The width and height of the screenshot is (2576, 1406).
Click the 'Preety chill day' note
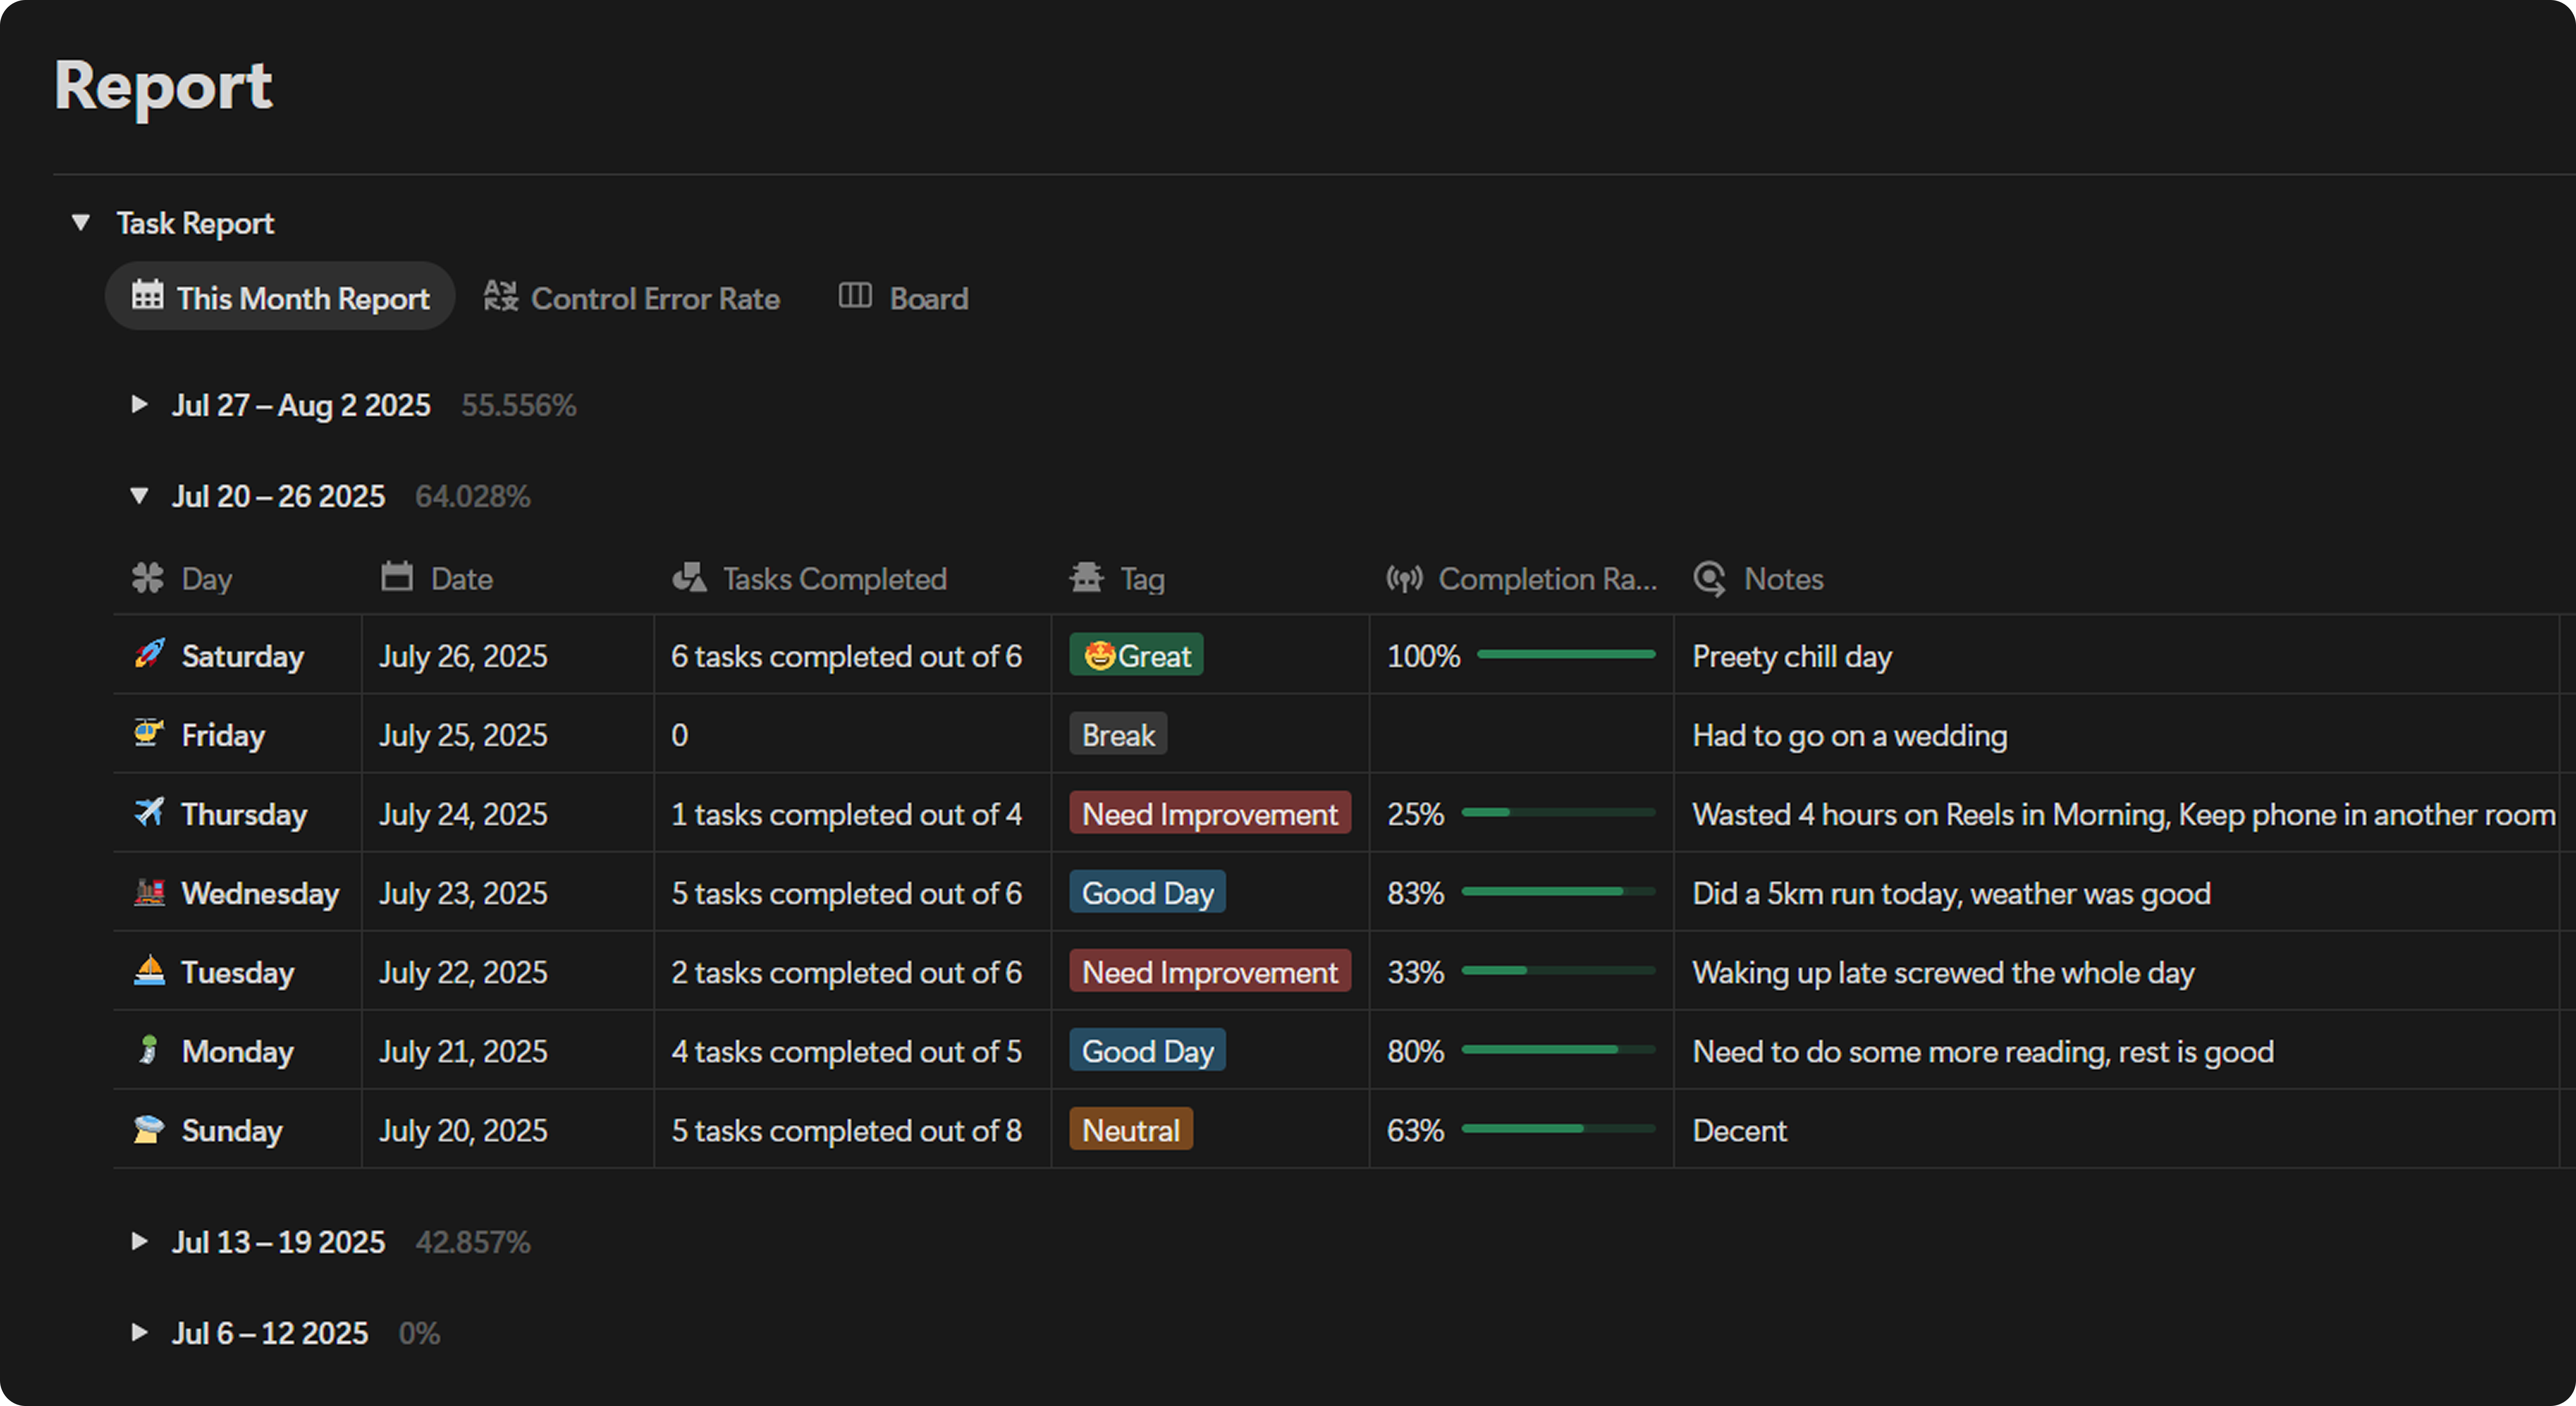click(x=1792, y=657)
